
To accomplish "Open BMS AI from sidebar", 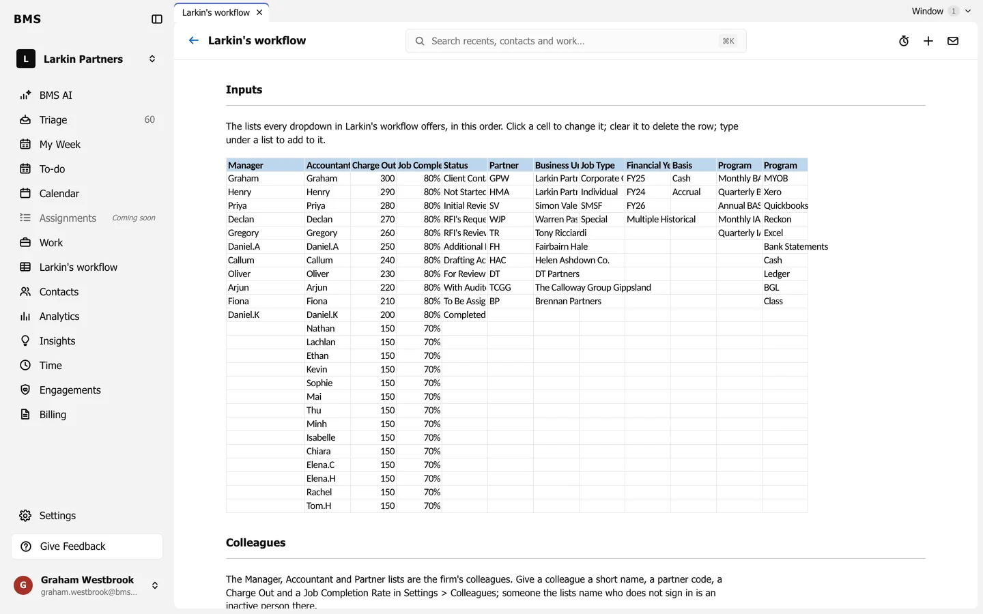I will [87, 96].
